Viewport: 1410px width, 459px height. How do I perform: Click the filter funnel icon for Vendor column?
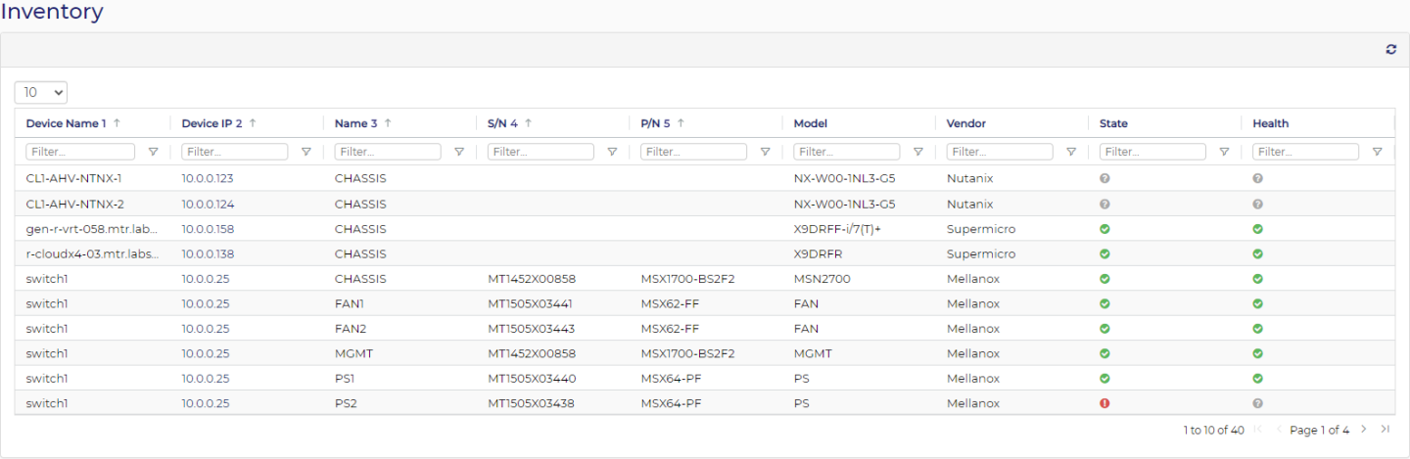pyautogui.click(x=1071, y=152)
